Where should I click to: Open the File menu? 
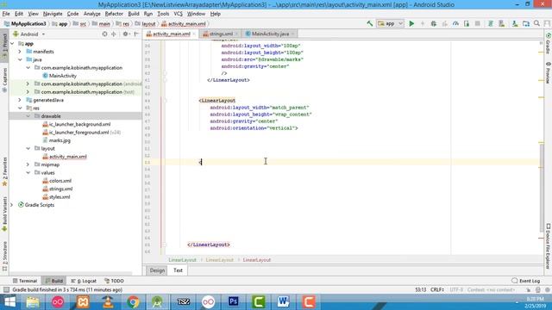click(6, 14)
